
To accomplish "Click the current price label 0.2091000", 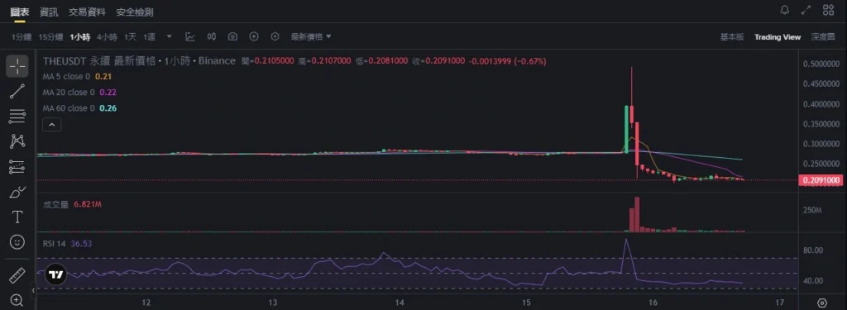I will tap(821, 180).
